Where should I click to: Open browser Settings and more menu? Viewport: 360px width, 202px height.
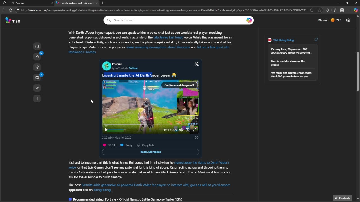349,10
